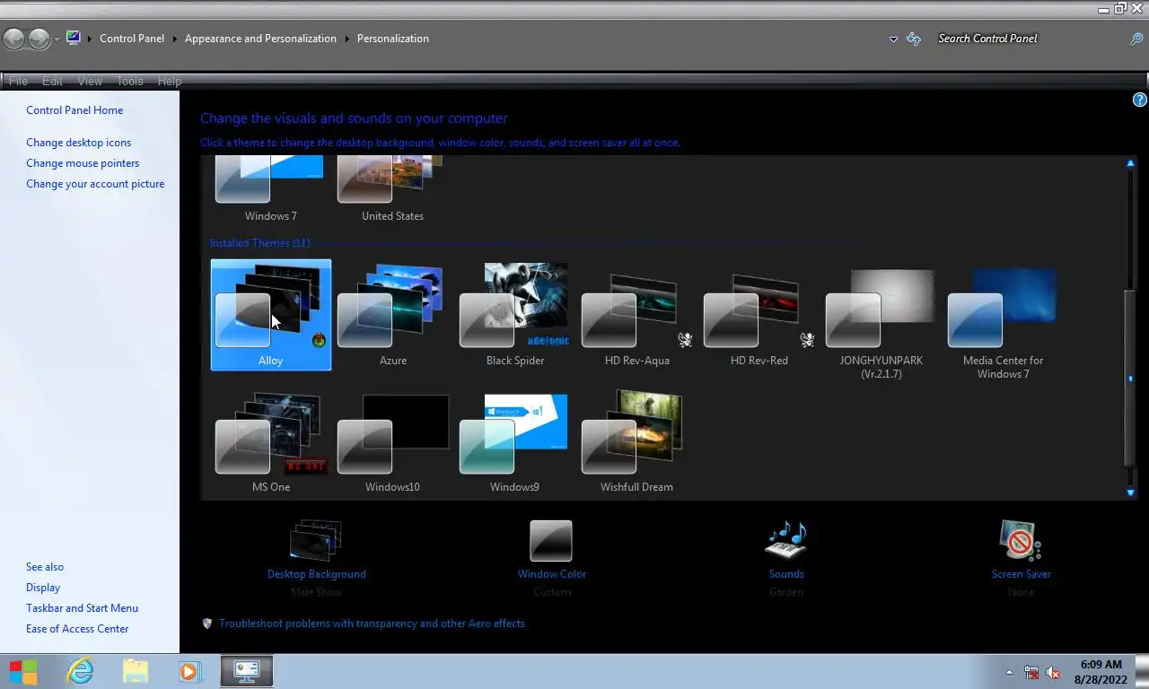The width and height of the screenshot is (1149, 689).
Task: Open recent pages dropdown beside navigation arrows
Action: (57, 39)
